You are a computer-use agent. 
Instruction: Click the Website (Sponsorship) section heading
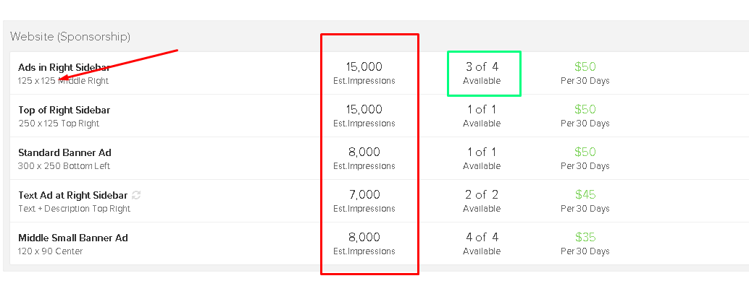click(x=70, y=37)
